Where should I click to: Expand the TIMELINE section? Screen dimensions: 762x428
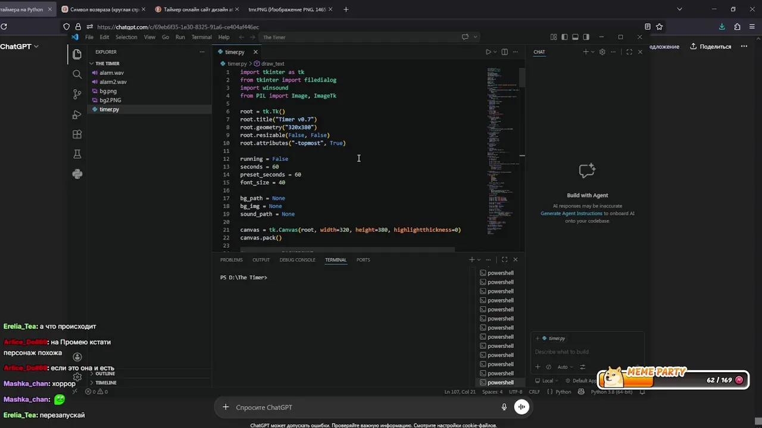click(x=106, y=383)
